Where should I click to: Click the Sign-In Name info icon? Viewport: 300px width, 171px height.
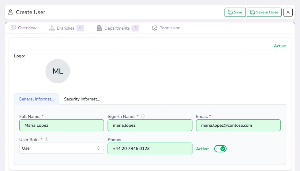tap(143, 116)
